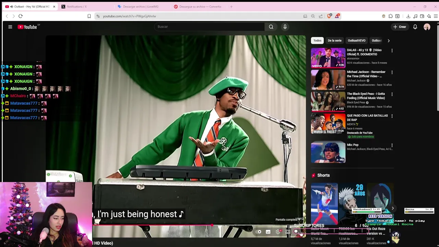439x247 pixels.
Task: Click the zoom magnifier in the address bar
Action: coord(313,16)
